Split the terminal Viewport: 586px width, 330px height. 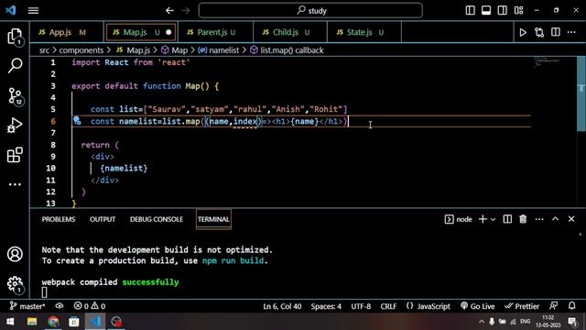(507, 219)
